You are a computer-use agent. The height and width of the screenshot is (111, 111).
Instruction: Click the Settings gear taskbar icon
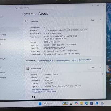pyautogui.click(x=102, y=103)
